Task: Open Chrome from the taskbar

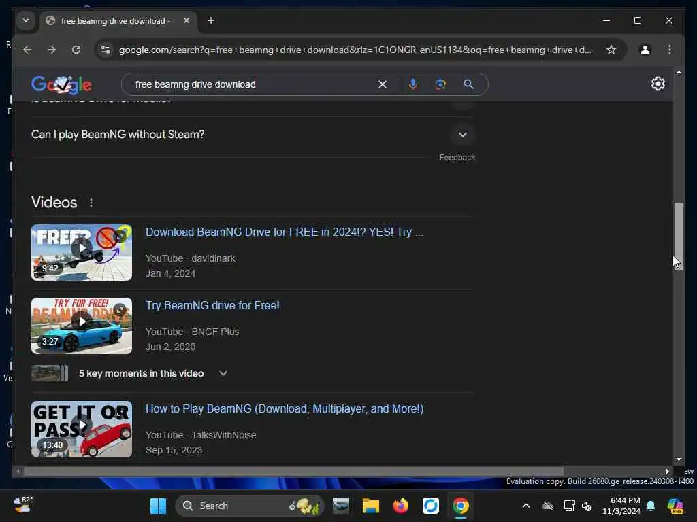Action: [461, 506]
